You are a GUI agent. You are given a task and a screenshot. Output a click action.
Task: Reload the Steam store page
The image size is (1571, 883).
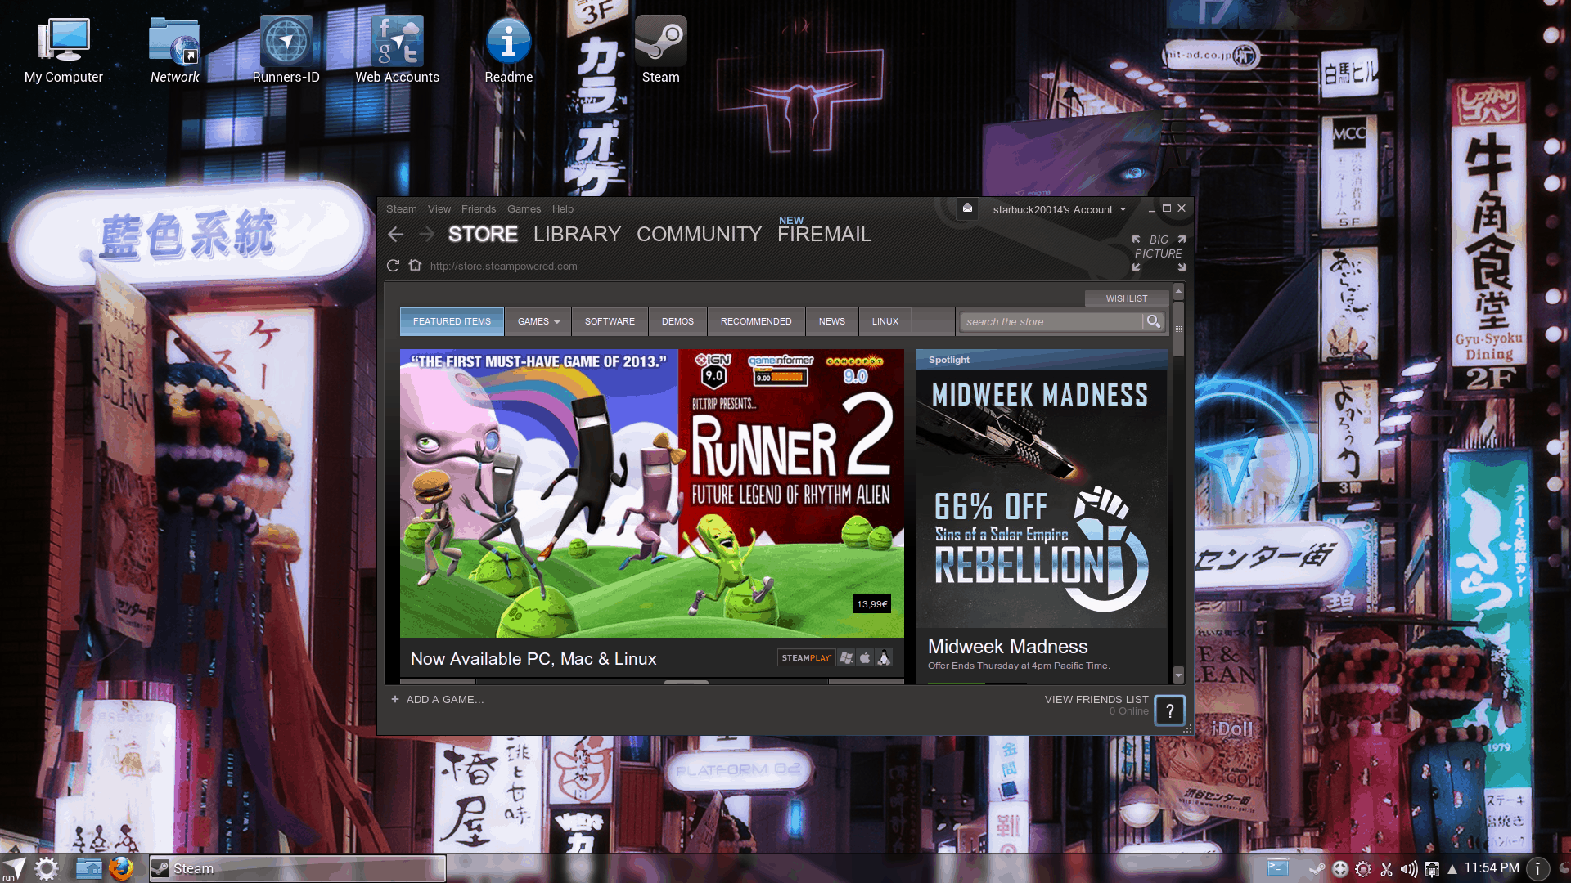tap(393, 266)
